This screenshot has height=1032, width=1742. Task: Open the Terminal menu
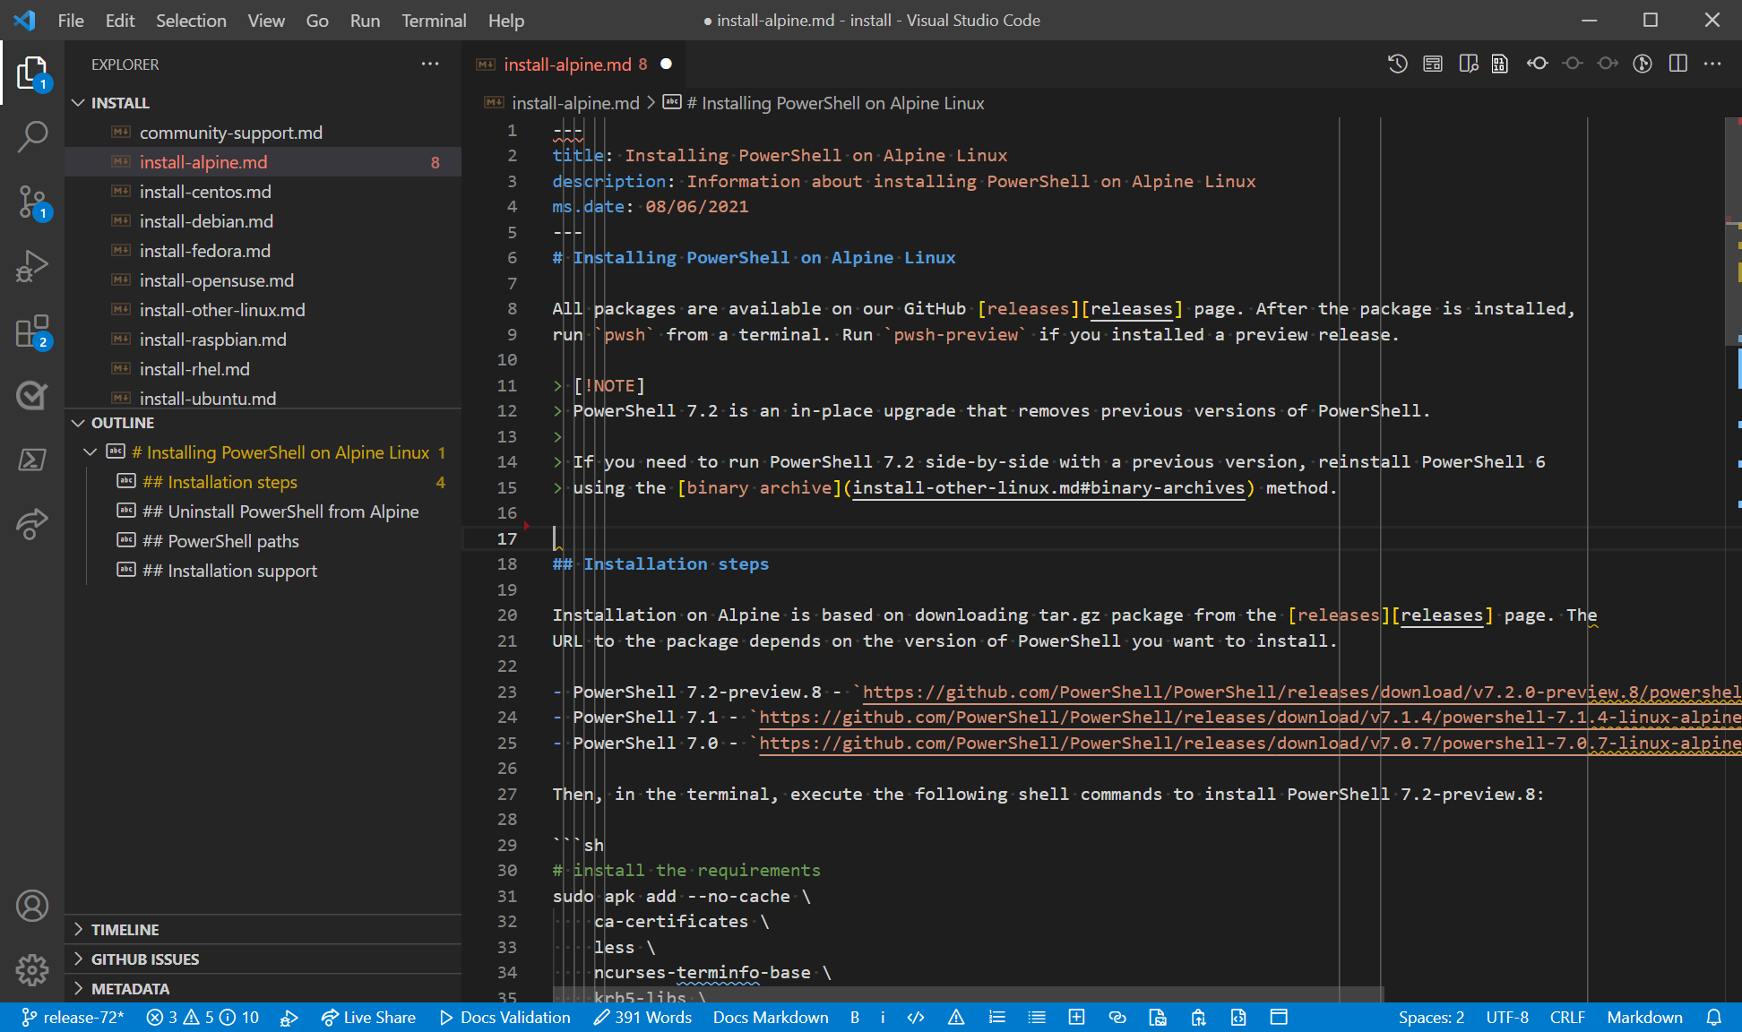pyautogui.click(x=433, y=20)
